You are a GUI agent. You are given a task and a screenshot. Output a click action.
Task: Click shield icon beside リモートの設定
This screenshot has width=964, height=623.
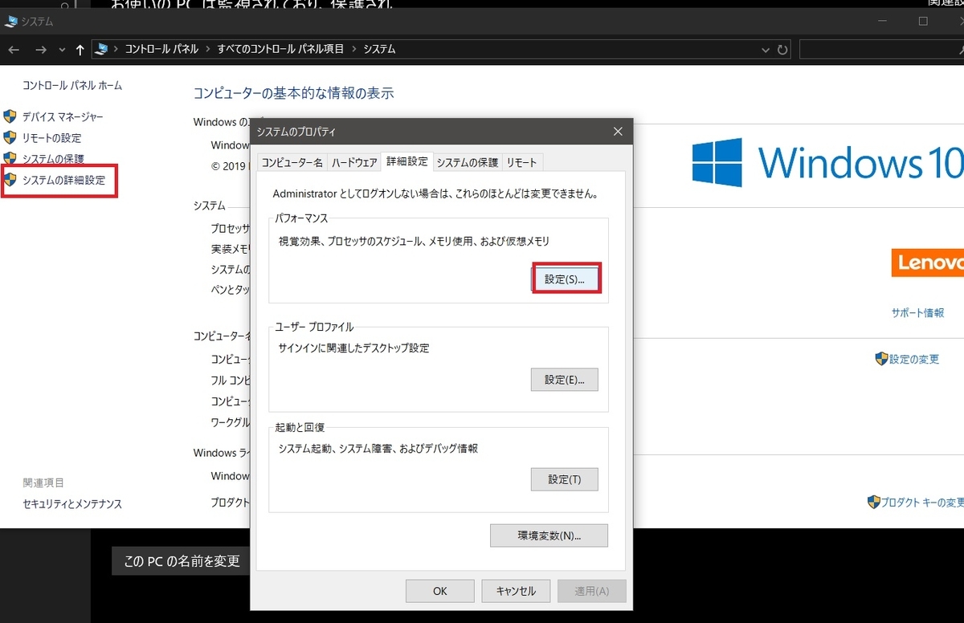click(10, 137)
